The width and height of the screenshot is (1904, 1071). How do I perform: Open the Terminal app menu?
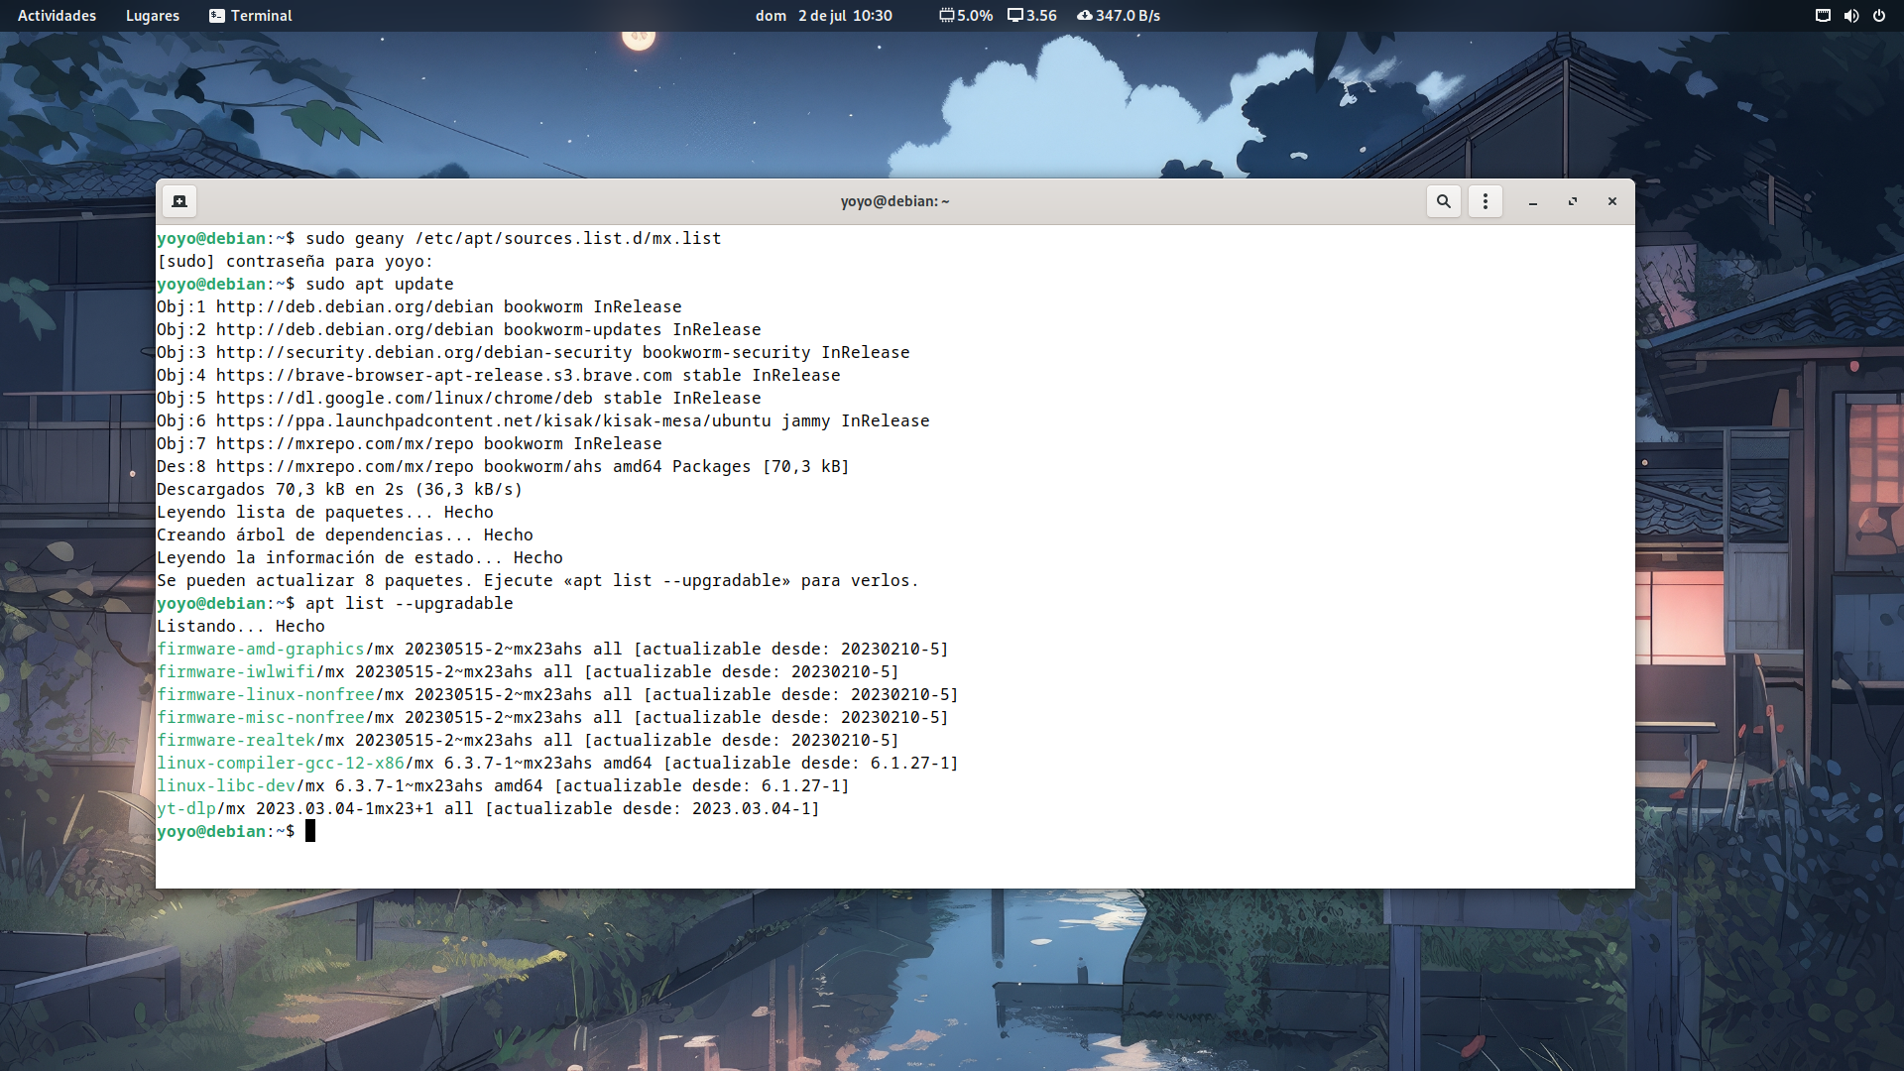(x=250, y=16)
